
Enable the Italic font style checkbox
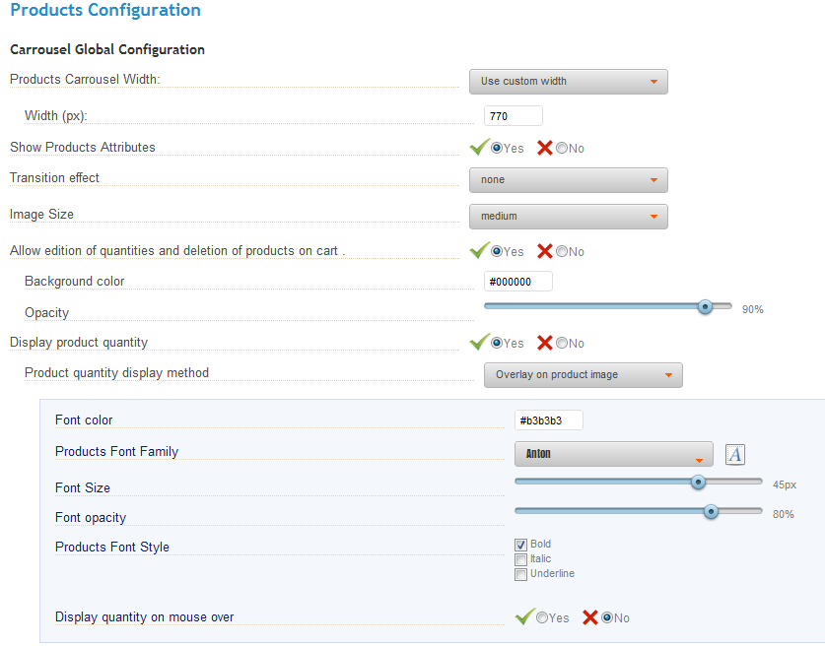click(x=520, y=559)
